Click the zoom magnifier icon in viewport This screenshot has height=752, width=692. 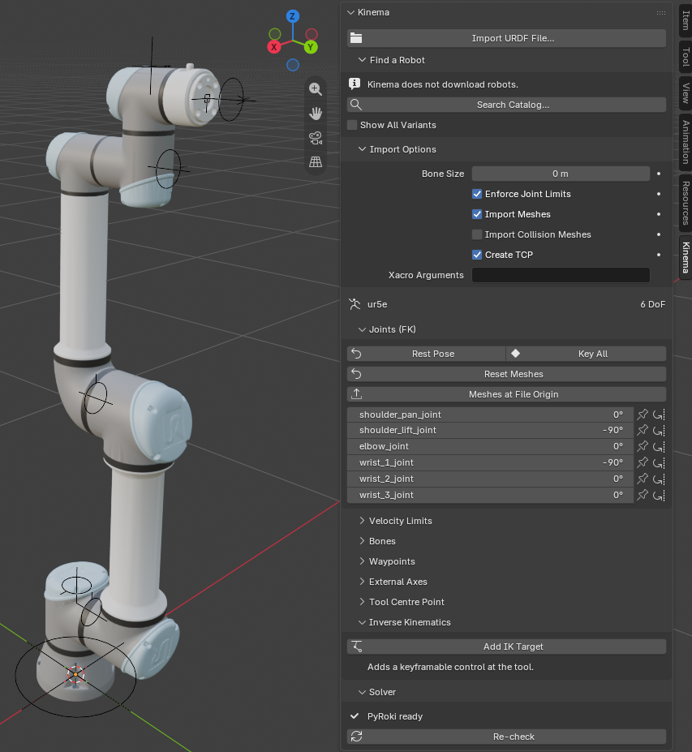coord(315,88)
